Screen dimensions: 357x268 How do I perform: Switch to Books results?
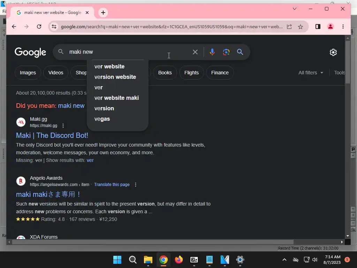pos(165,73)
